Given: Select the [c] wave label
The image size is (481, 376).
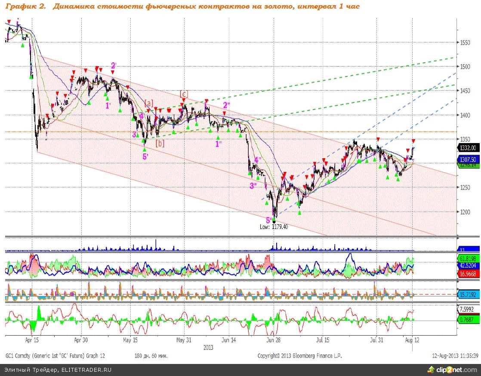Looking at the screenshot, I should pos(184,93).
